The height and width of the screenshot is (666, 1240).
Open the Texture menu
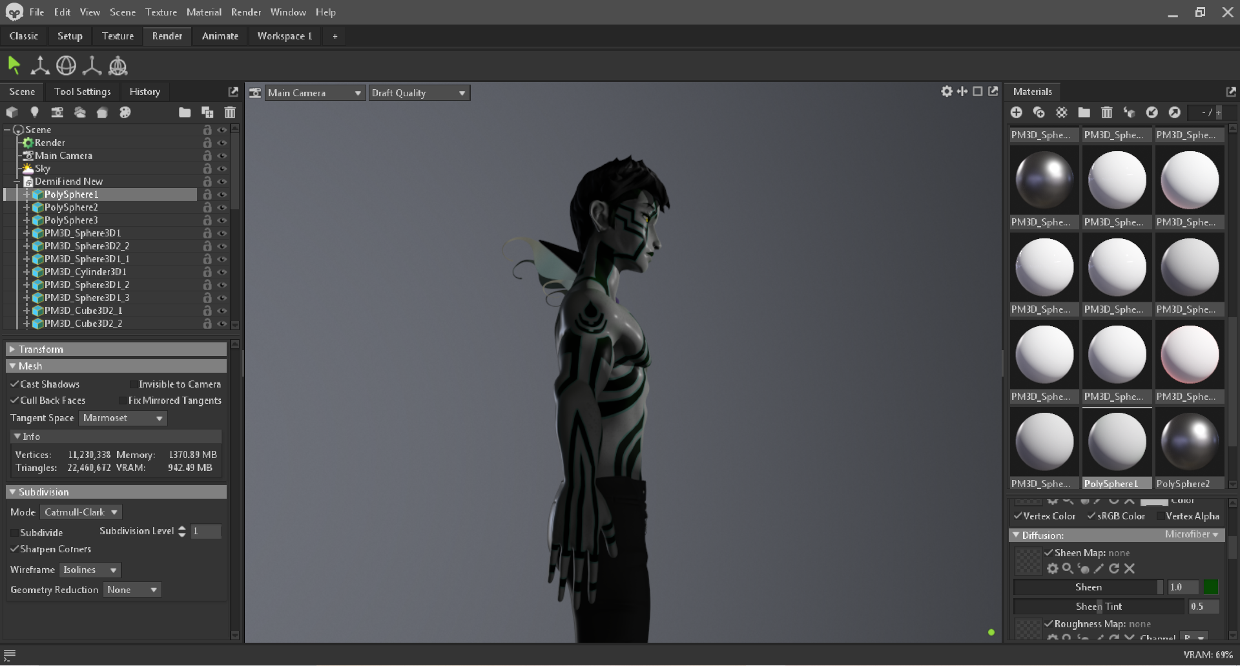(161, 12)
